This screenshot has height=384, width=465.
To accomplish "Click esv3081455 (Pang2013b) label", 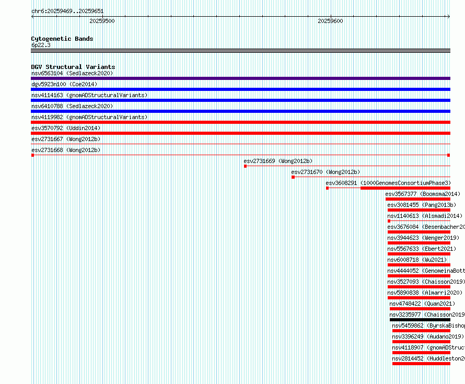I will tap(422, 205).
